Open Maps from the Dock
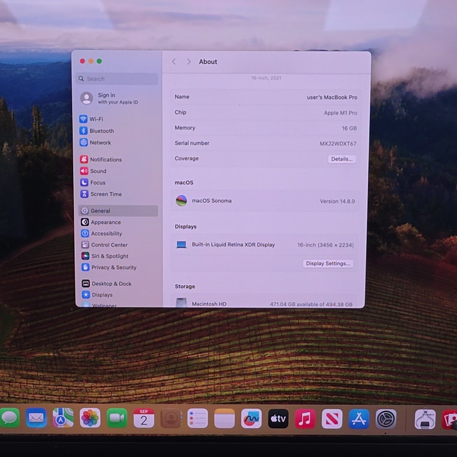457x457 pixels. pos(63,418)
